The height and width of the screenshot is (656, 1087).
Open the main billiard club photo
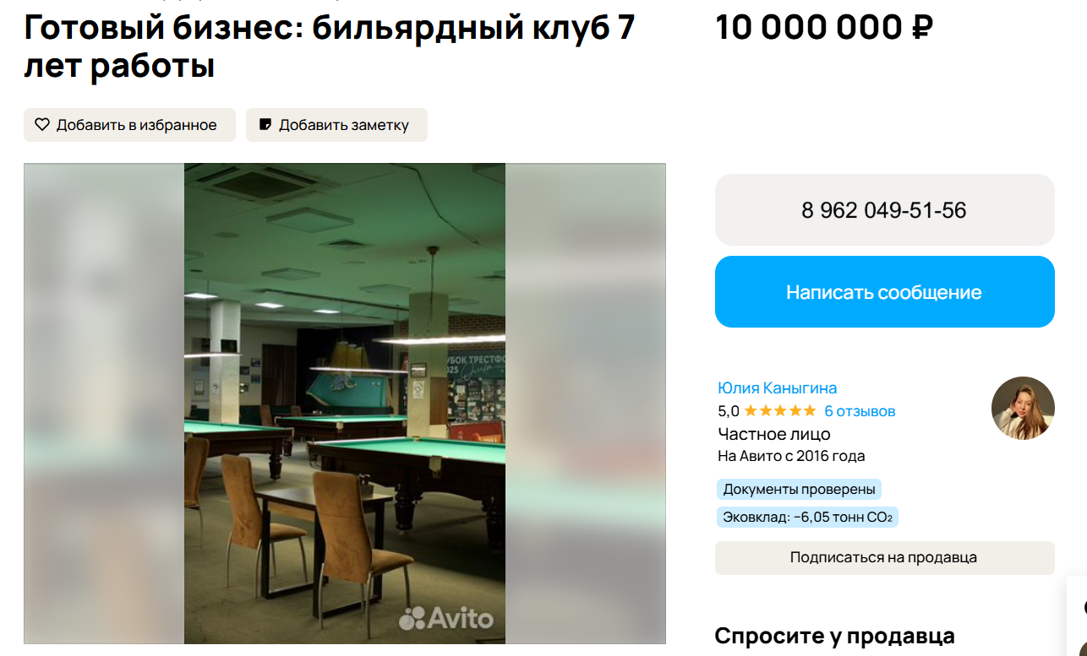pyautogui.click(x=345, y=404)
